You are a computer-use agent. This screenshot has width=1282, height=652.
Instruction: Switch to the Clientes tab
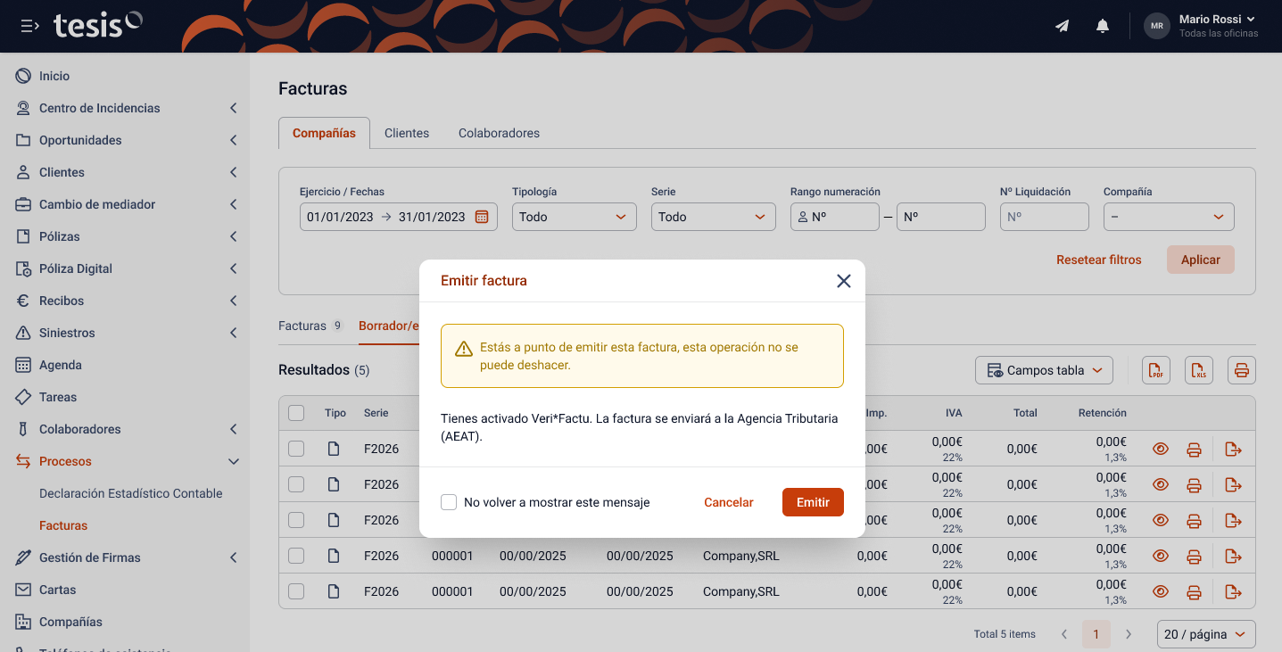tap(407, 133)
